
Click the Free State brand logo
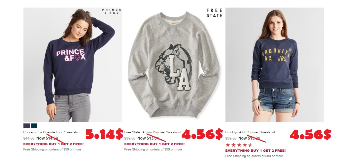coord(214,13)
